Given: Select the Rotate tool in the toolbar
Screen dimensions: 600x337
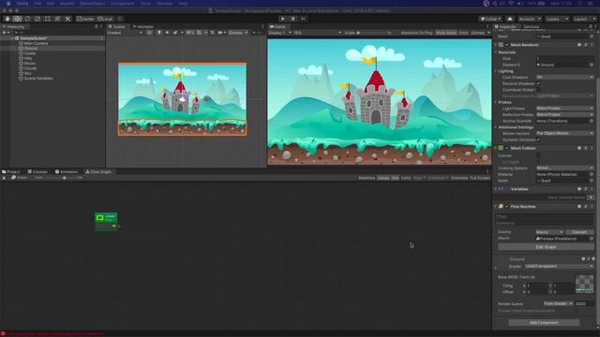Looking at the screenshot, I should tap(27, 19).
